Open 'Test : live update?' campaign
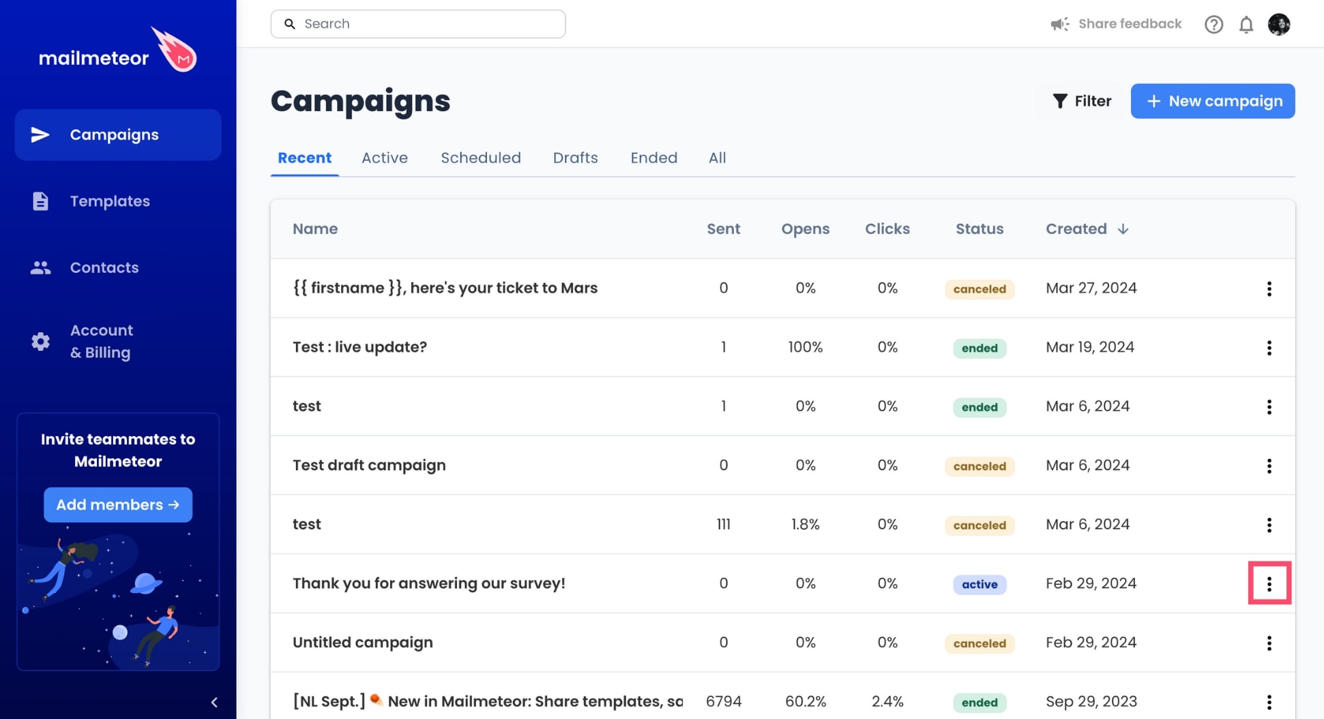The width and height of the screenshot is (1324, 719). click(359, 347)
